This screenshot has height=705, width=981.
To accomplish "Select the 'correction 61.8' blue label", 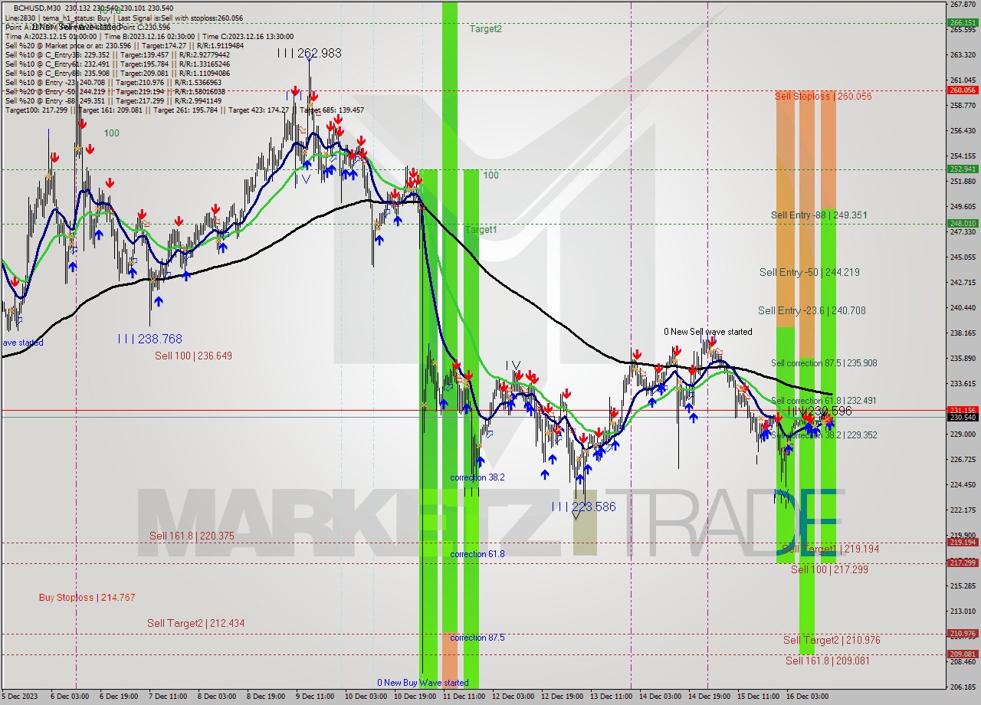I will [477, 554].
